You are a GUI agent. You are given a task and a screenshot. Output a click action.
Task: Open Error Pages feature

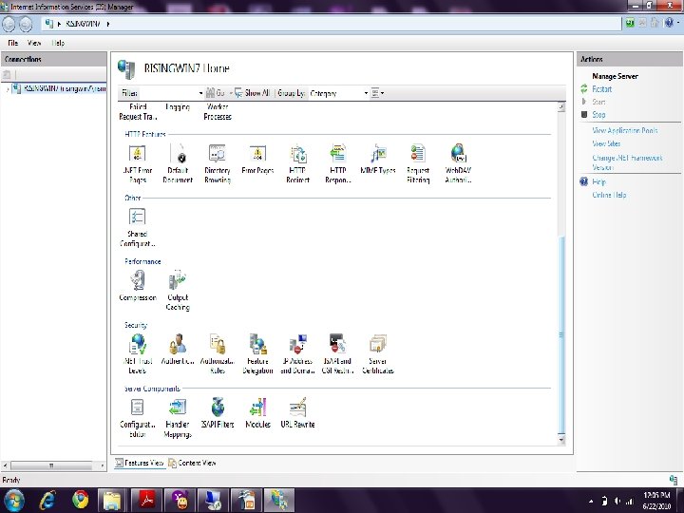(257, 160)
